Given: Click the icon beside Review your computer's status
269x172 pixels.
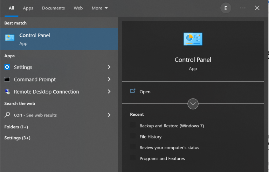Looking at the screenshot, I should pyautogui.click(x=133, y=147).
